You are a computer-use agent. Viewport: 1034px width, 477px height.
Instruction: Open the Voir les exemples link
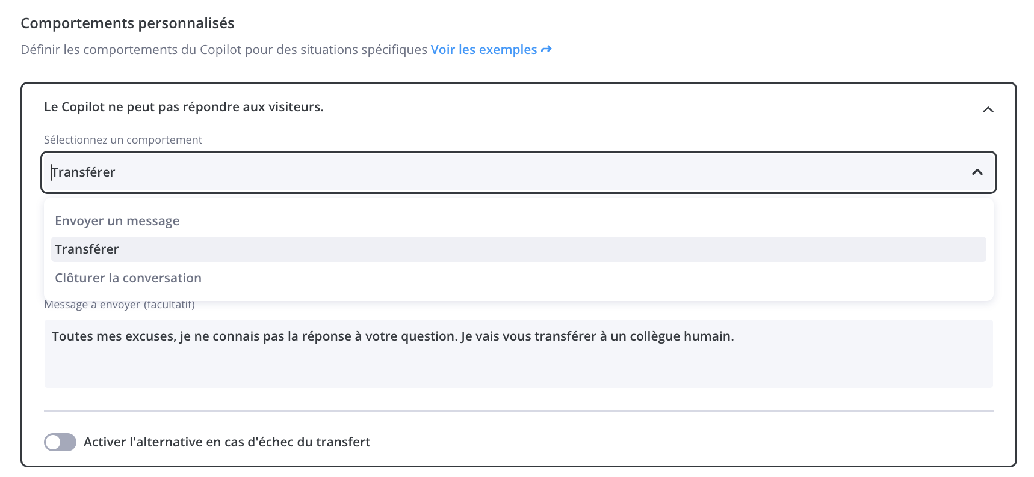click(484, 50)
